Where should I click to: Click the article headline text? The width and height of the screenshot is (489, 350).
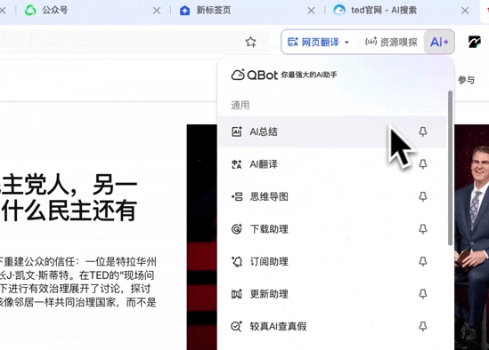click(69, 198)
